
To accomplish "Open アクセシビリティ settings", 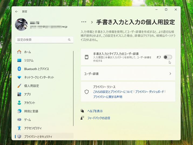I will coord(33,128).
